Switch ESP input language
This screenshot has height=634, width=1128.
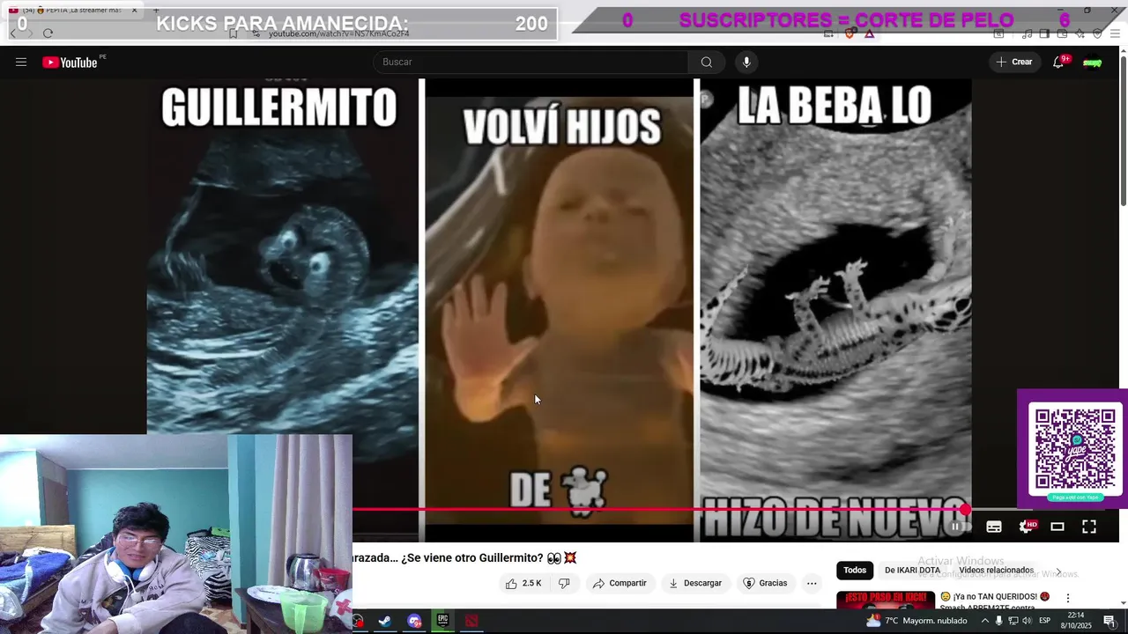pyautogui.click(x=1044, y=621)
